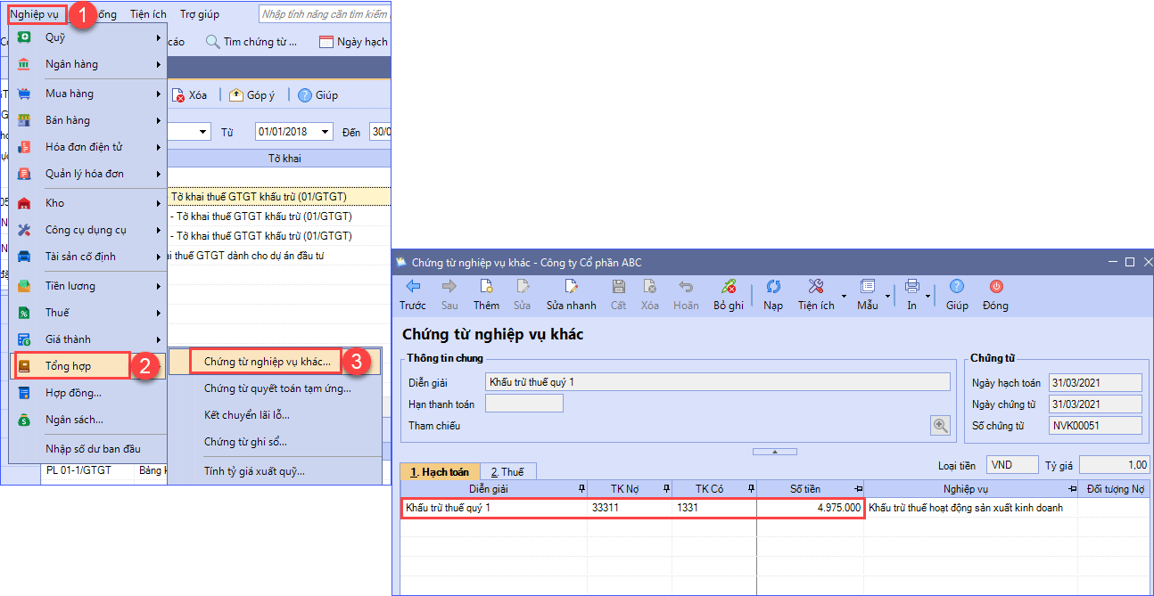Image resolution: width=1154 pixels, height=596 pixels.
Task: Click the Công cụ dụng cụ tools icon
Action: 25,230
